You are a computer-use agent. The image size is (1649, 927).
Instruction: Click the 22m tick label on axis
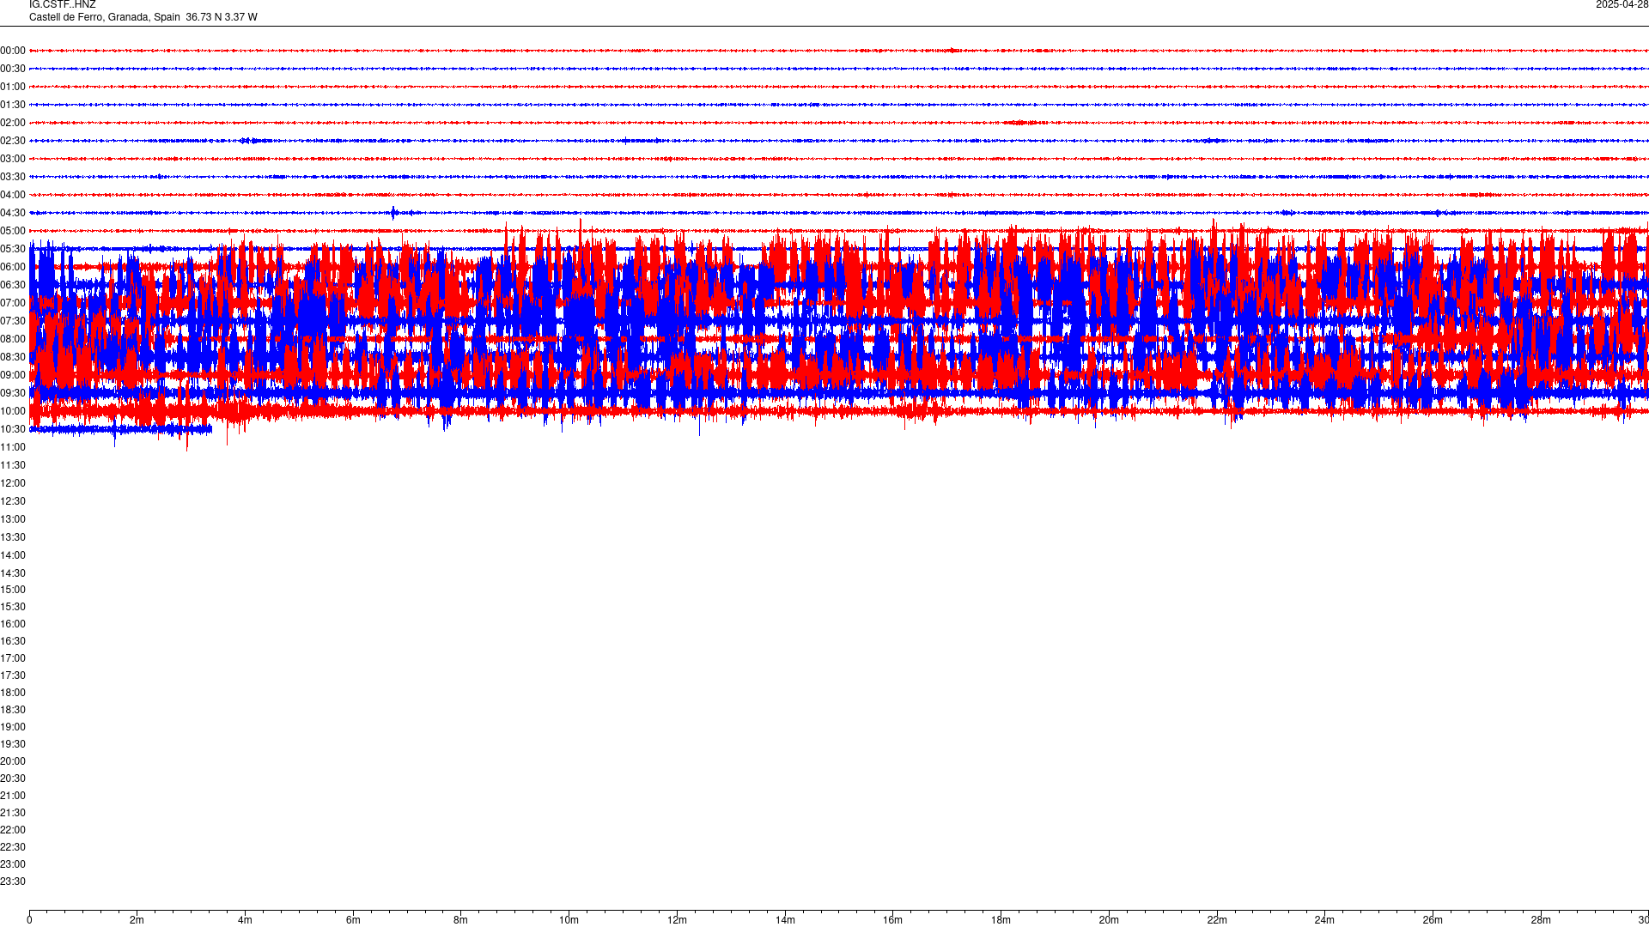tap(1217, 920)
